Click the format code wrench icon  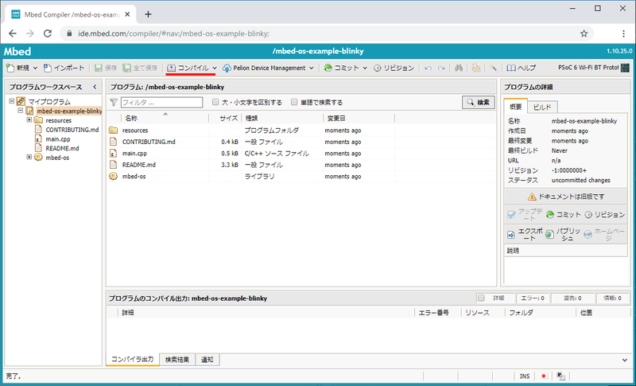[493, 68]
